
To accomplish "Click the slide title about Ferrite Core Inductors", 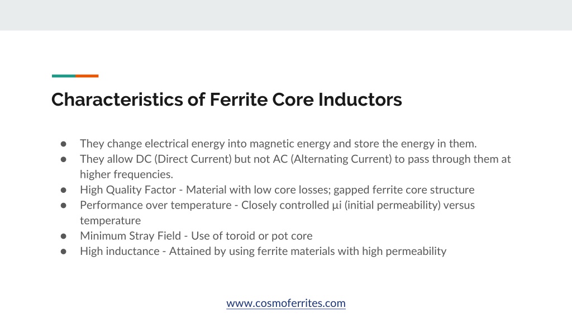I will point(227,100).
